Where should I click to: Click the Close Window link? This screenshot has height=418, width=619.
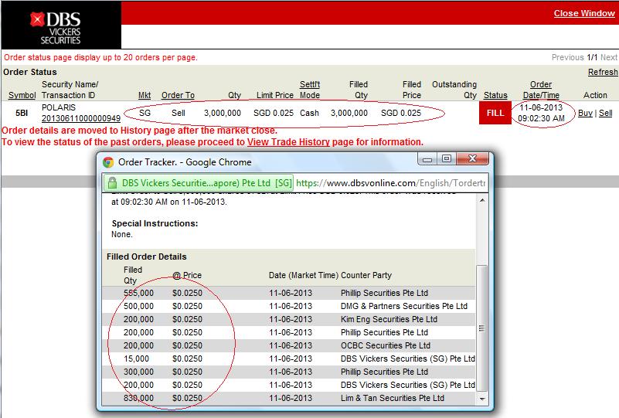584,13
